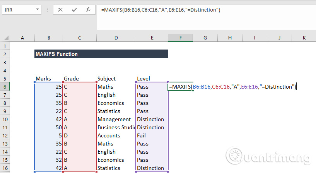The width and height of the screenshot is (316, 173).
Task: Select row 2 header
Action: (5, 54)
